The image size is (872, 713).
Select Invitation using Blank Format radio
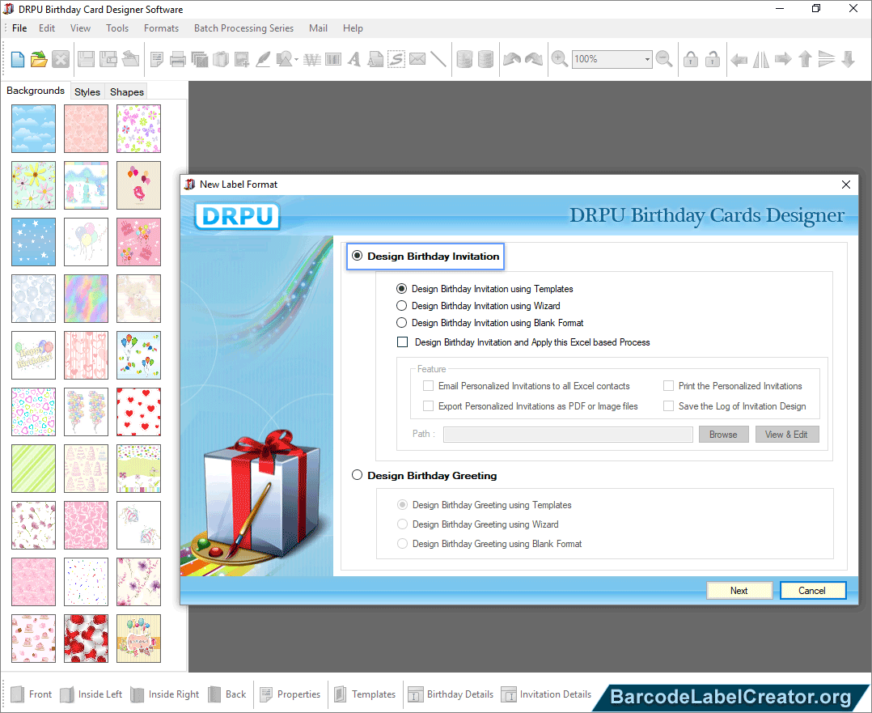401,323
